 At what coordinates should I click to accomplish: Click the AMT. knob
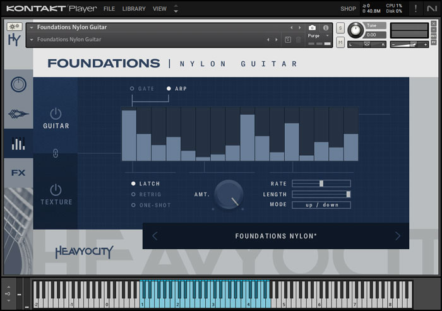coord(229,194)
